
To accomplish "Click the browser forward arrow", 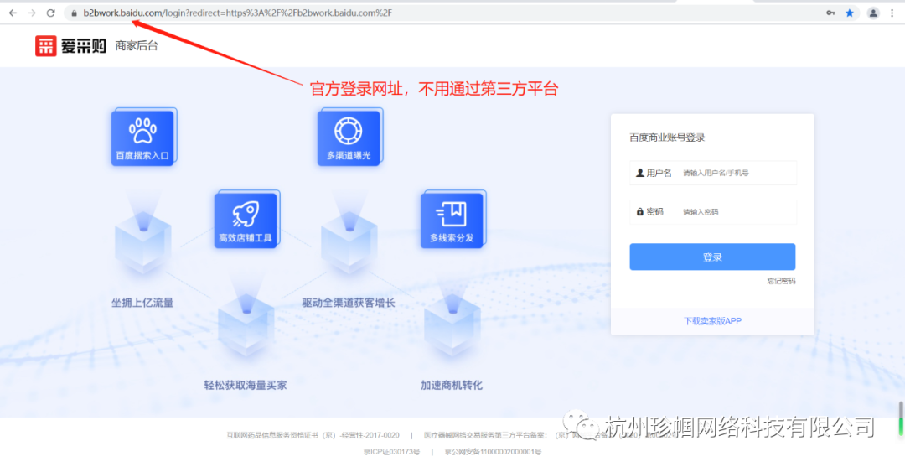I will (x=32, y=13).
